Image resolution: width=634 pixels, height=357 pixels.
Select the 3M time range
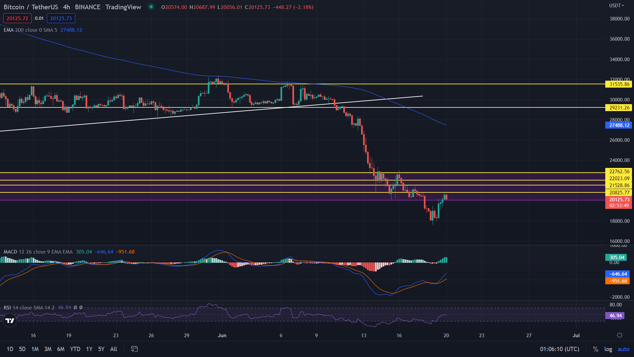(x=48, y=349)
